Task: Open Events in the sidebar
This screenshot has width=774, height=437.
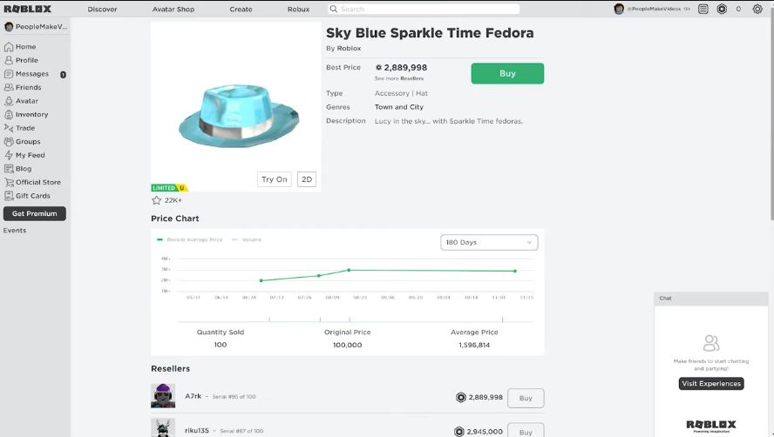Action: [15, 231]
